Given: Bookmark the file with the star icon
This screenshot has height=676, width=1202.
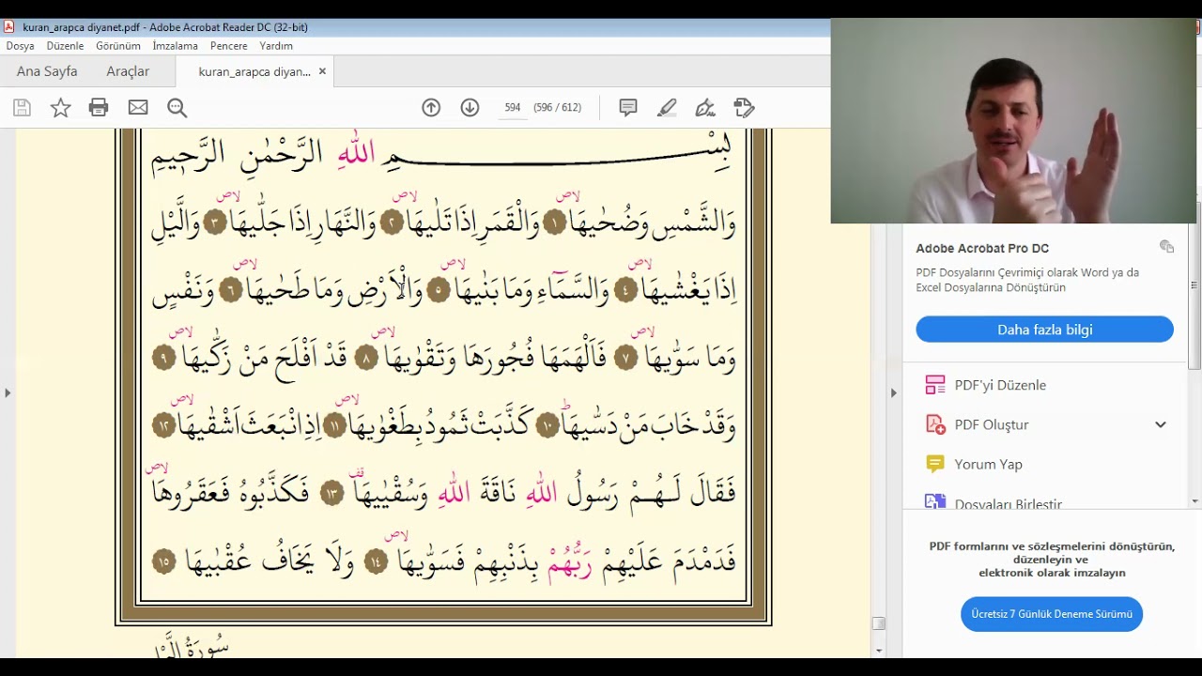Looking at the screenshot, I should (60, 108).
